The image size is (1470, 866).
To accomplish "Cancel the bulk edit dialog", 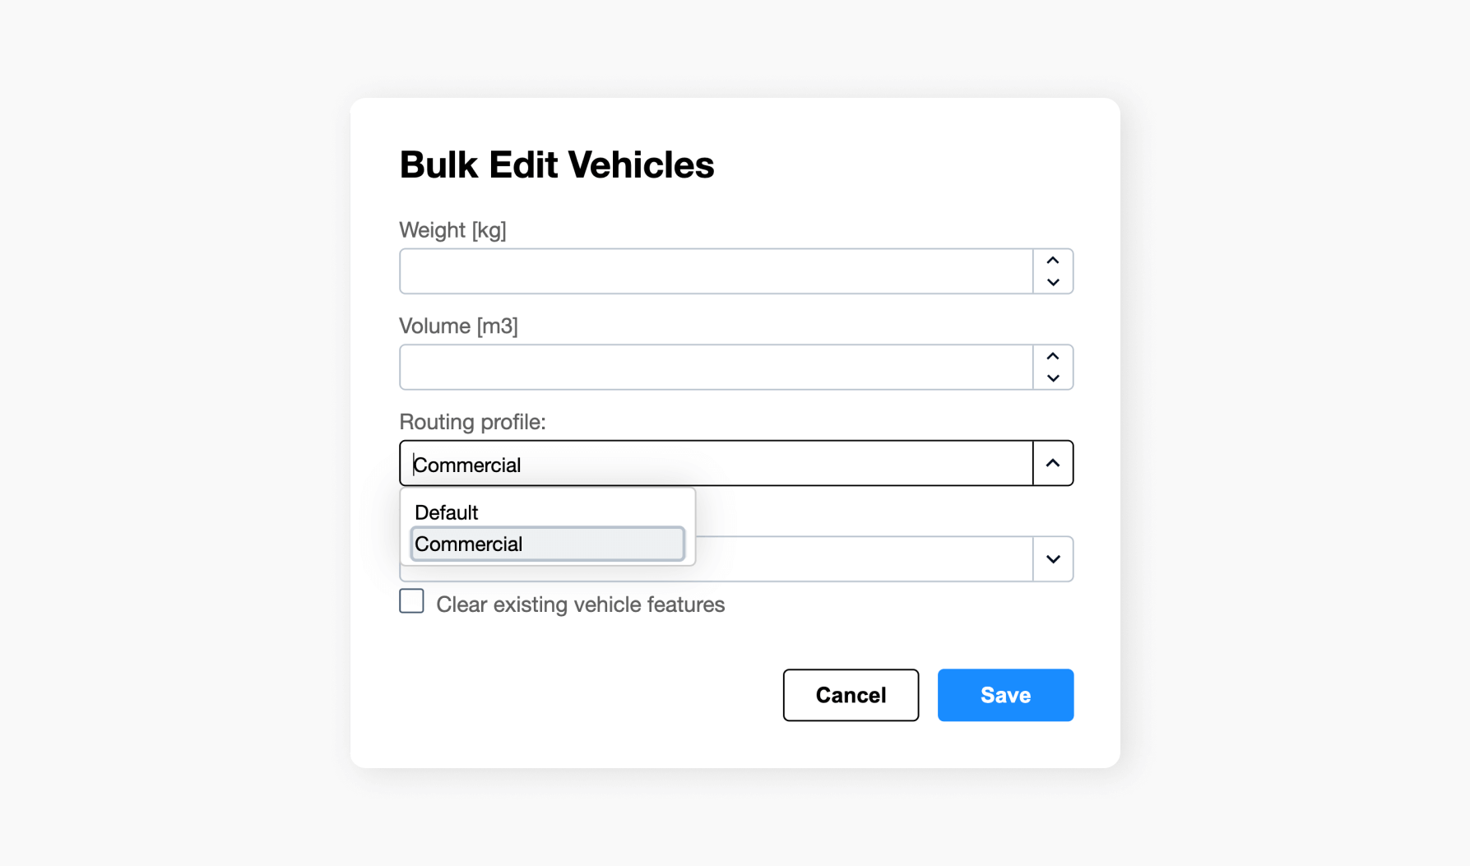I will click(x=850, y=695).
